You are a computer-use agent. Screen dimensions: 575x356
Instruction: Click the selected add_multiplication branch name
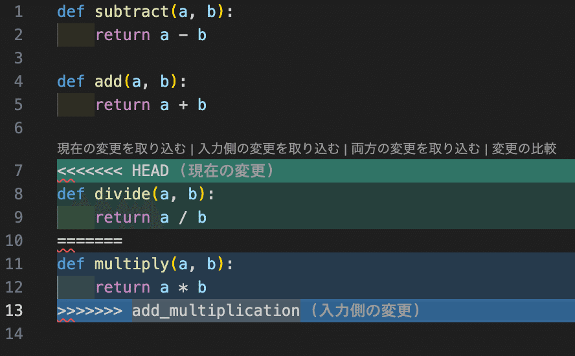click(x=216, y=311)
